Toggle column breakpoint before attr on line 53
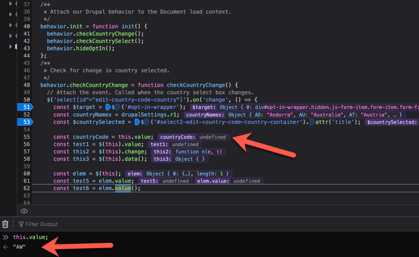The width and height of the screenshot is (419, 257). pos(312,122)
